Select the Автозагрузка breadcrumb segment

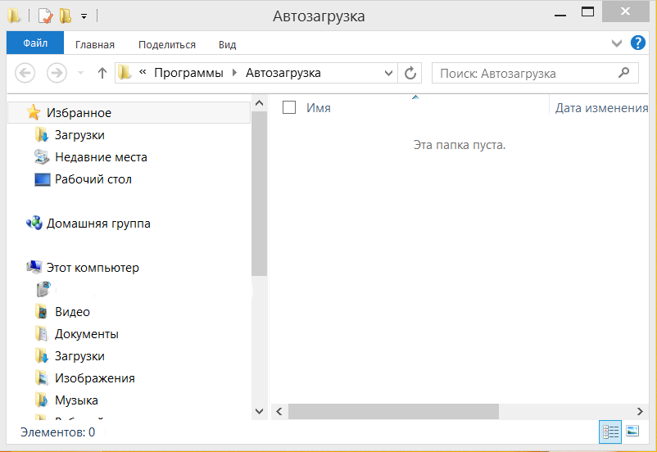click(283, 73)
